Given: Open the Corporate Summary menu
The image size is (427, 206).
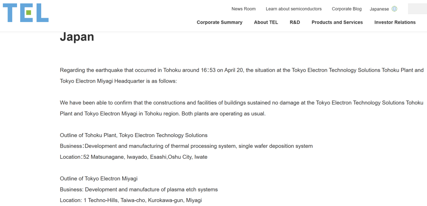Looking at the screenshot, I should (x=219, y=22).
